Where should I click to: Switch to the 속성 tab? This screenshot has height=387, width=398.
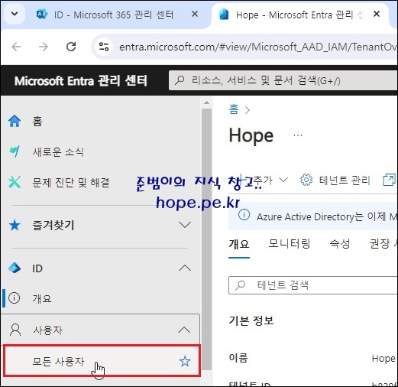340,243
